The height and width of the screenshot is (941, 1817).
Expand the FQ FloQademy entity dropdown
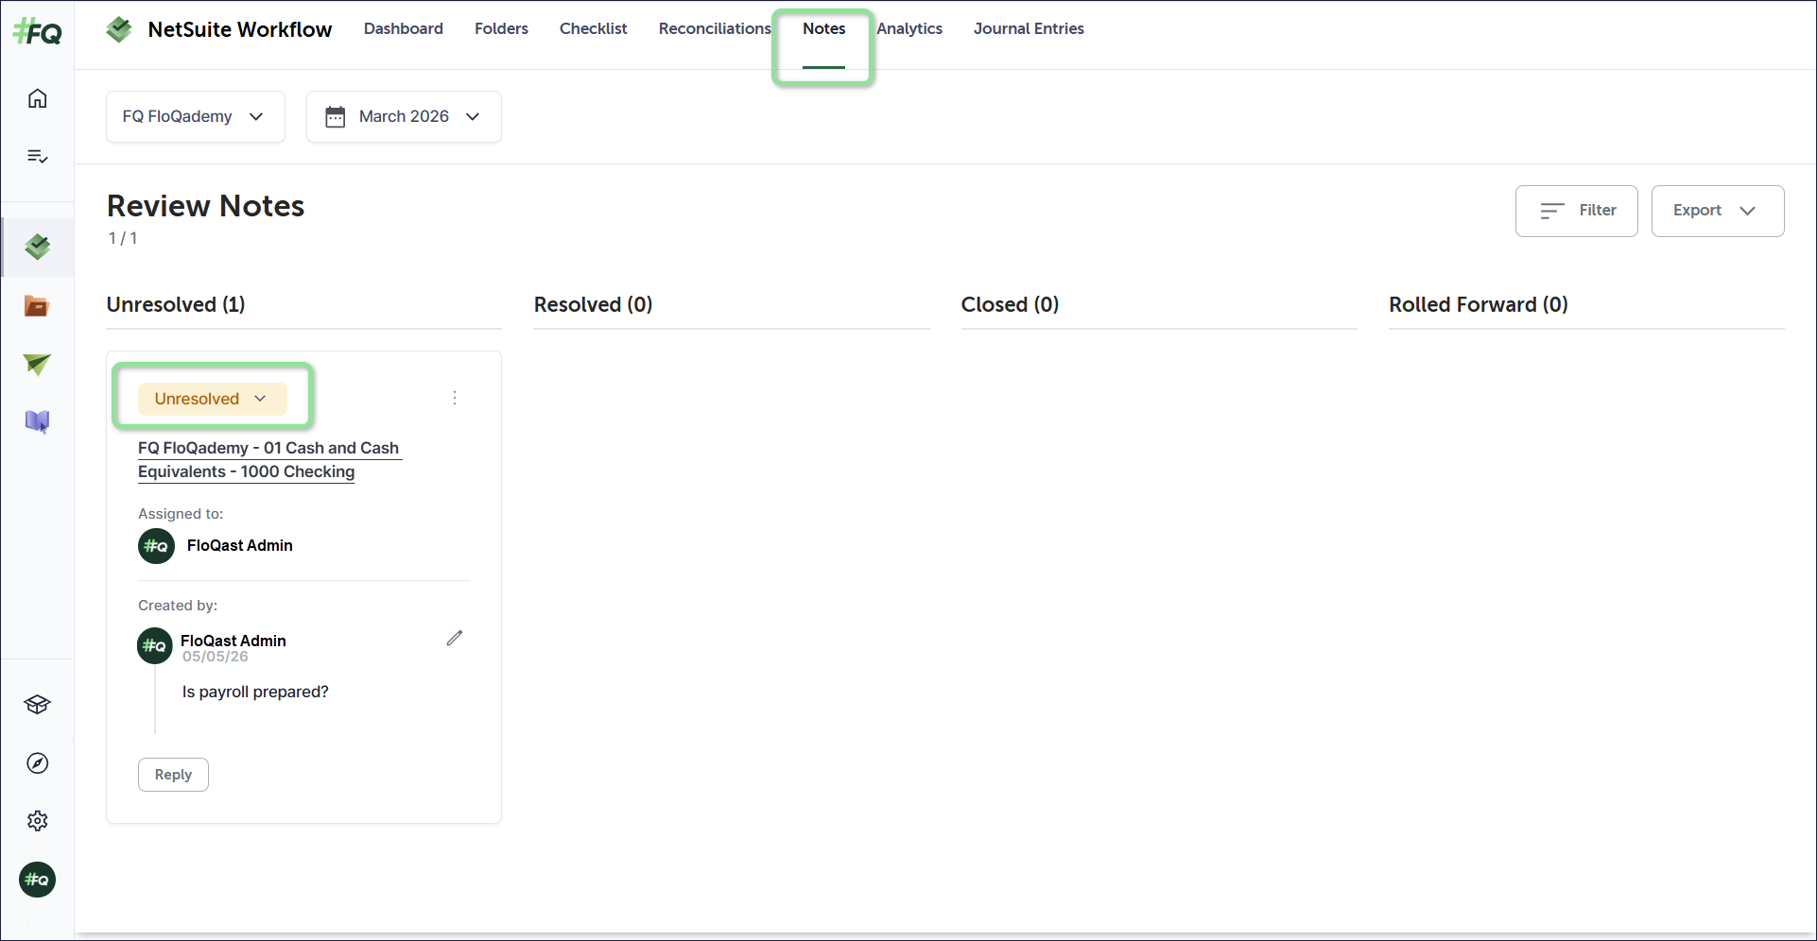(196, 116)
